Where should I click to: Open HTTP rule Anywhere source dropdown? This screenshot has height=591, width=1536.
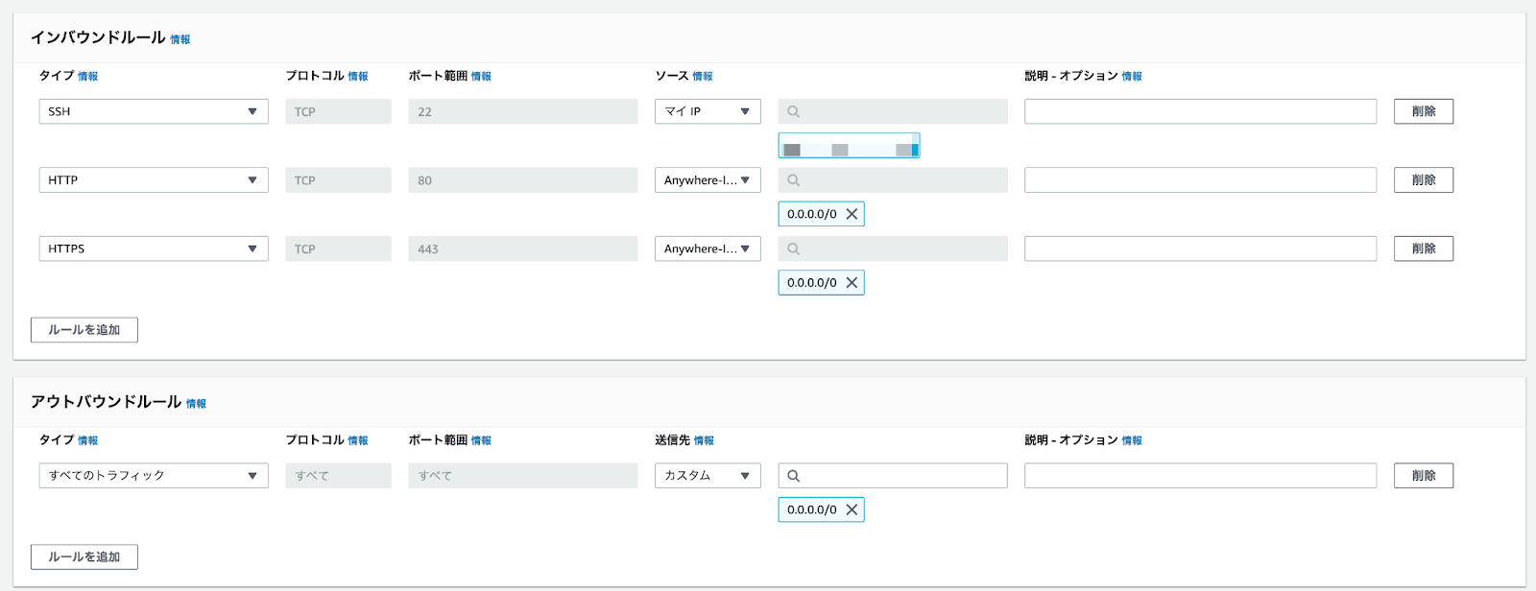pos(708,180)
